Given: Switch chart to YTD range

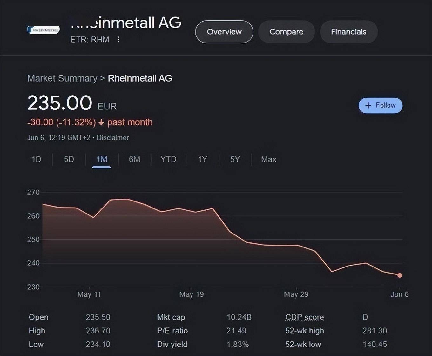Looking at the screenshot, I should 168,159.
